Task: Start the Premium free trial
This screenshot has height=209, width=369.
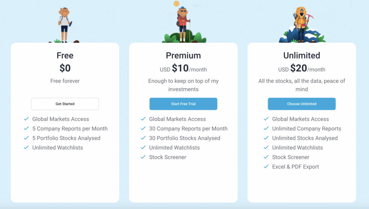Action: pyautogui.click(x=183, y=104)
